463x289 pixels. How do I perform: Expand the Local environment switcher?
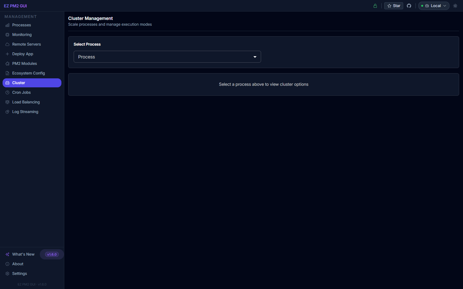(x=433, y=5)
